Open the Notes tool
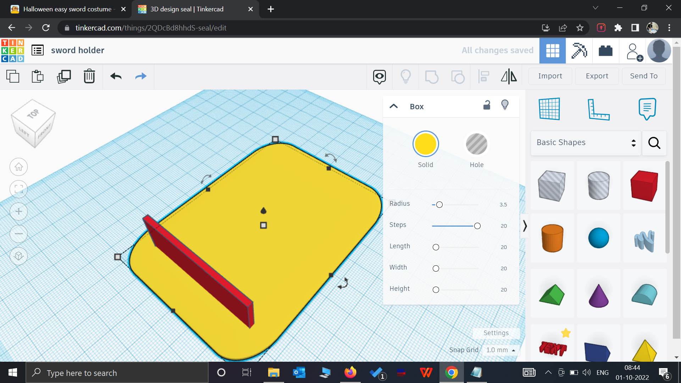Viewport: 681px width, 383px height. [x=647, y=109]
